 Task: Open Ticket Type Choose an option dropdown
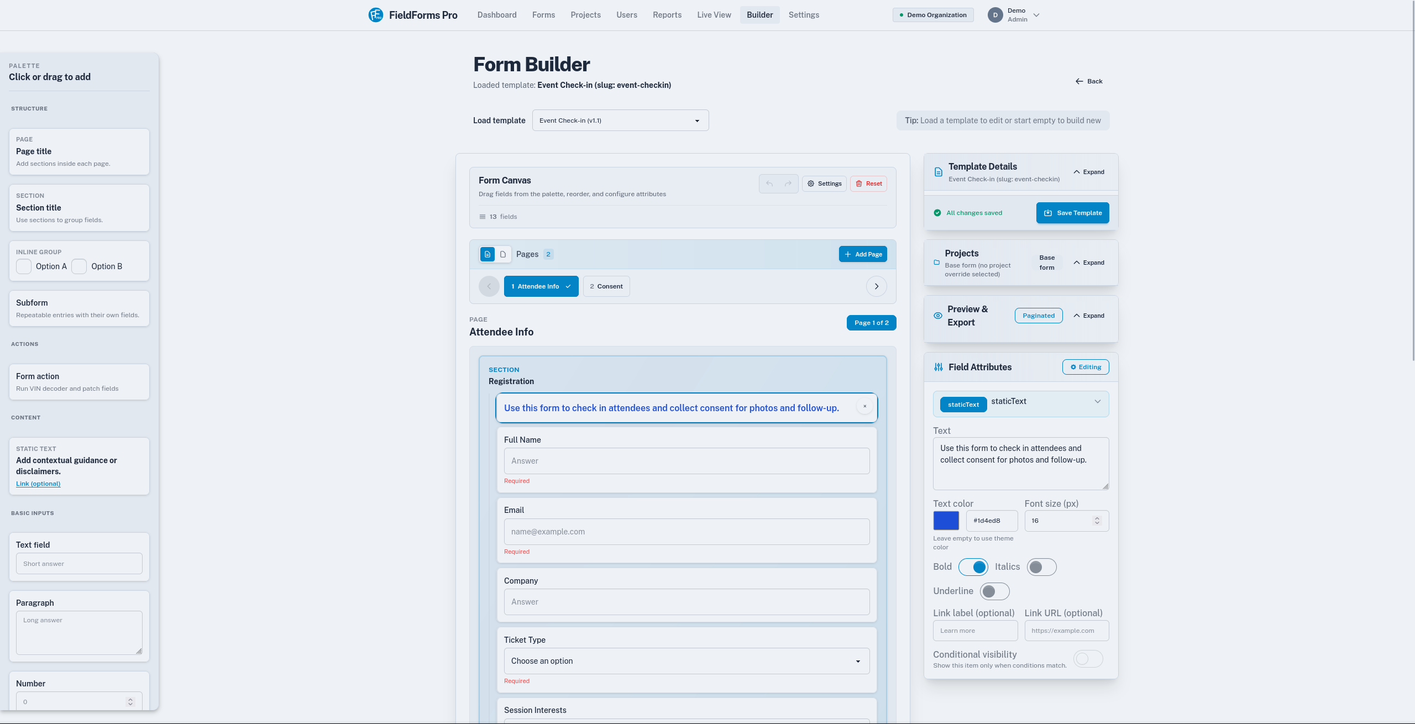pos(686,661)
